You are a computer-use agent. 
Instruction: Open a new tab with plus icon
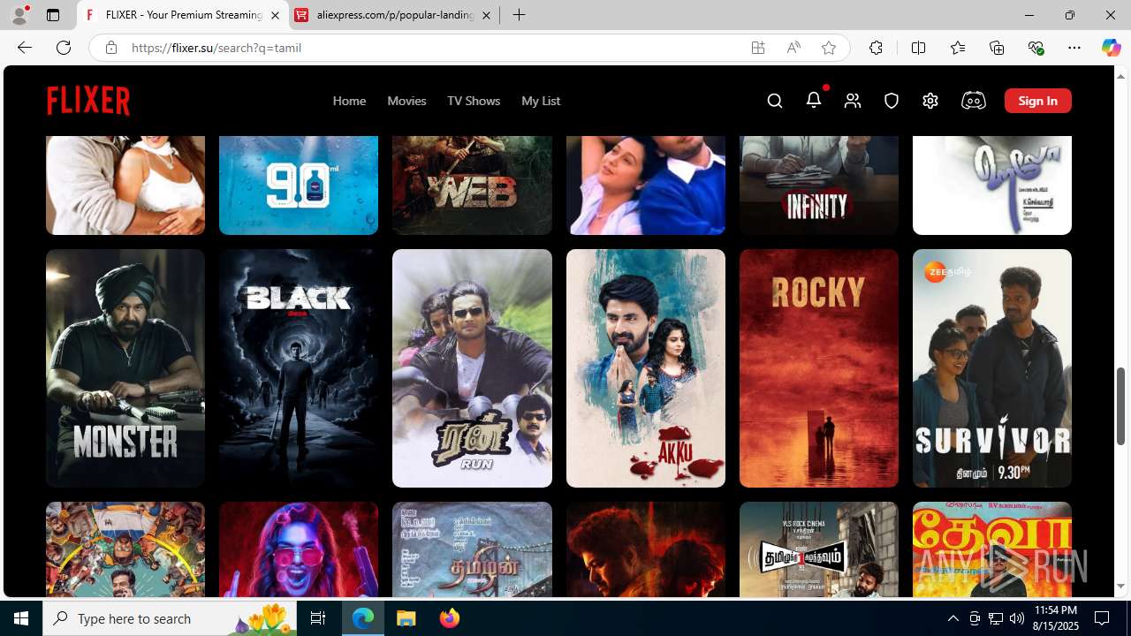520,15
